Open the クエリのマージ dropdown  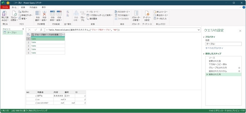pos(122,12)
